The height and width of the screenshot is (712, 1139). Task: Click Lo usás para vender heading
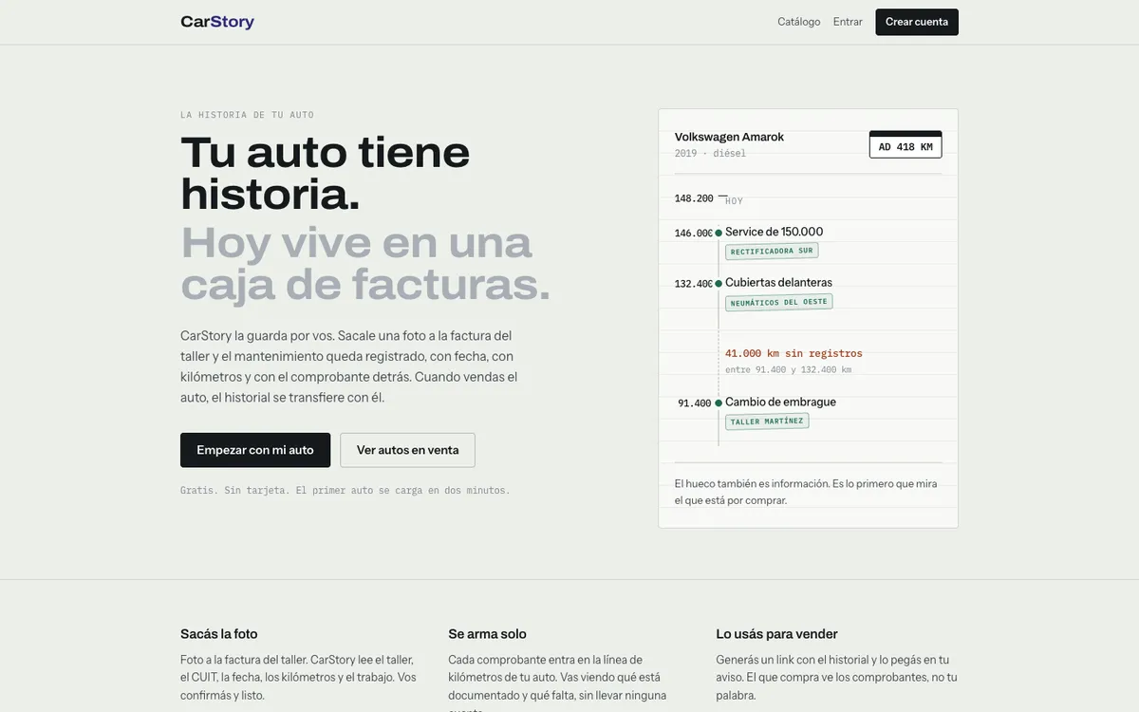pos(776,634)
